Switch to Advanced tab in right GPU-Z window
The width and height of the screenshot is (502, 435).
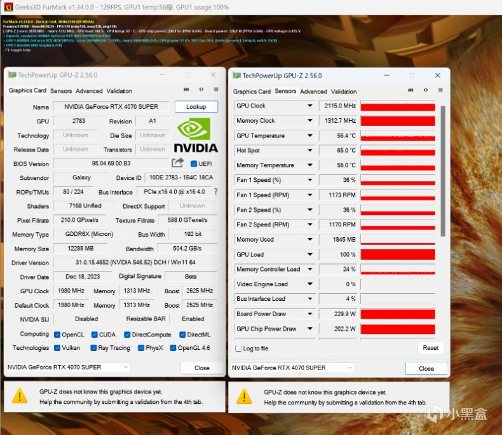pyautogui.click(x=313, y=92)
